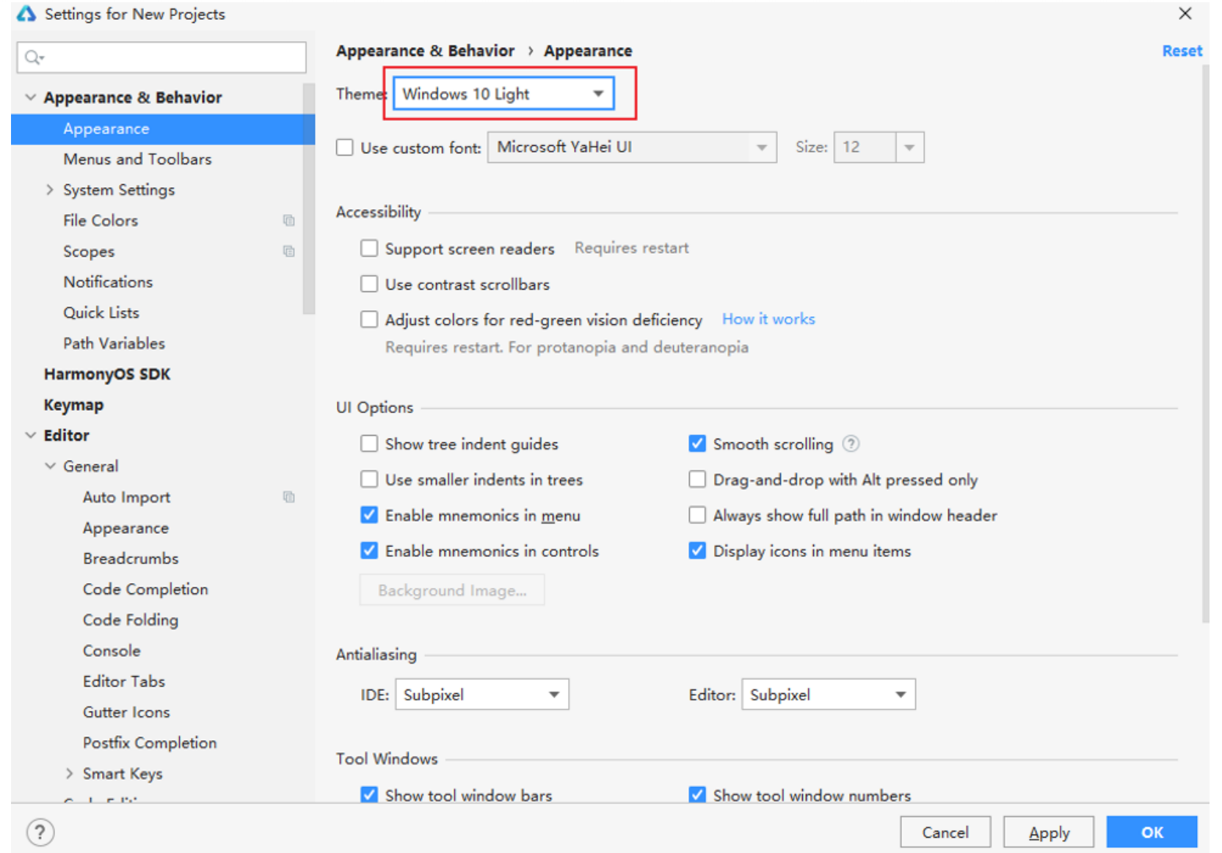Select Console settings item
Viewport: 1222px width, 853px height.
(112, 651)
